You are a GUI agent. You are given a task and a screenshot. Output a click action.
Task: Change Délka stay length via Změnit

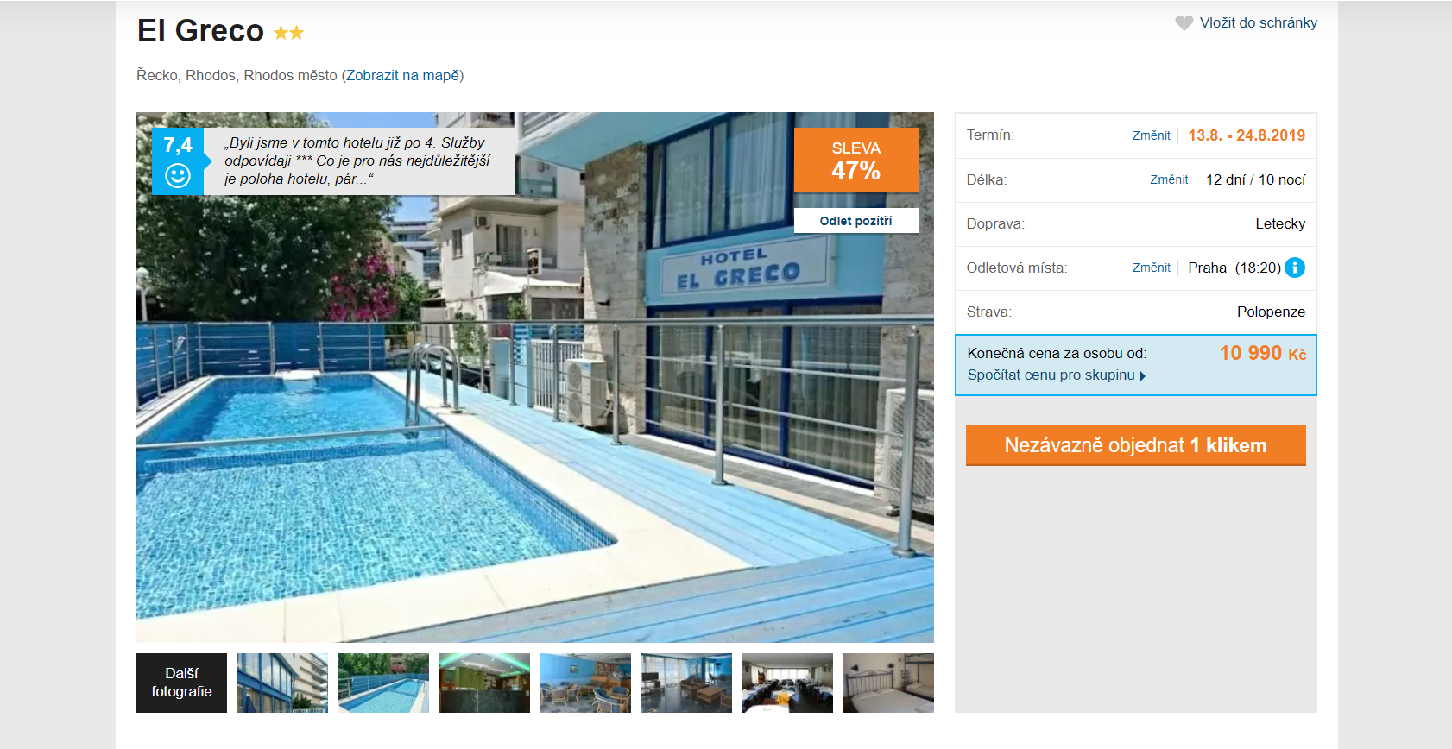point(1169,179)
